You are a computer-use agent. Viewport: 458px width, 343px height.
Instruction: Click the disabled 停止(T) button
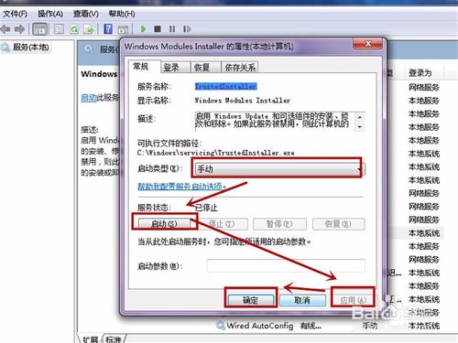222,224
